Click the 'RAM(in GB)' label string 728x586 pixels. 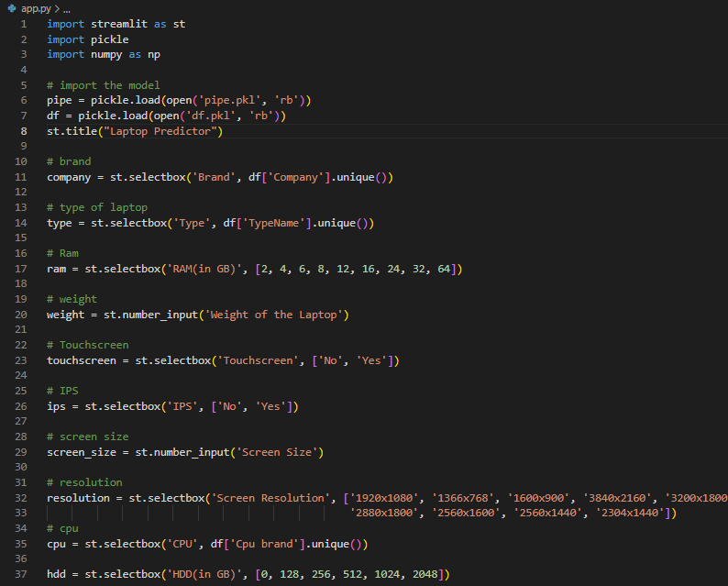click(x=204, y=270)
